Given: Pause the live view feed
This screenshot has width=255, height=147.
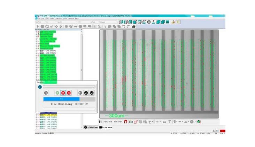Looking at the screenshot, I should (100, 122).
